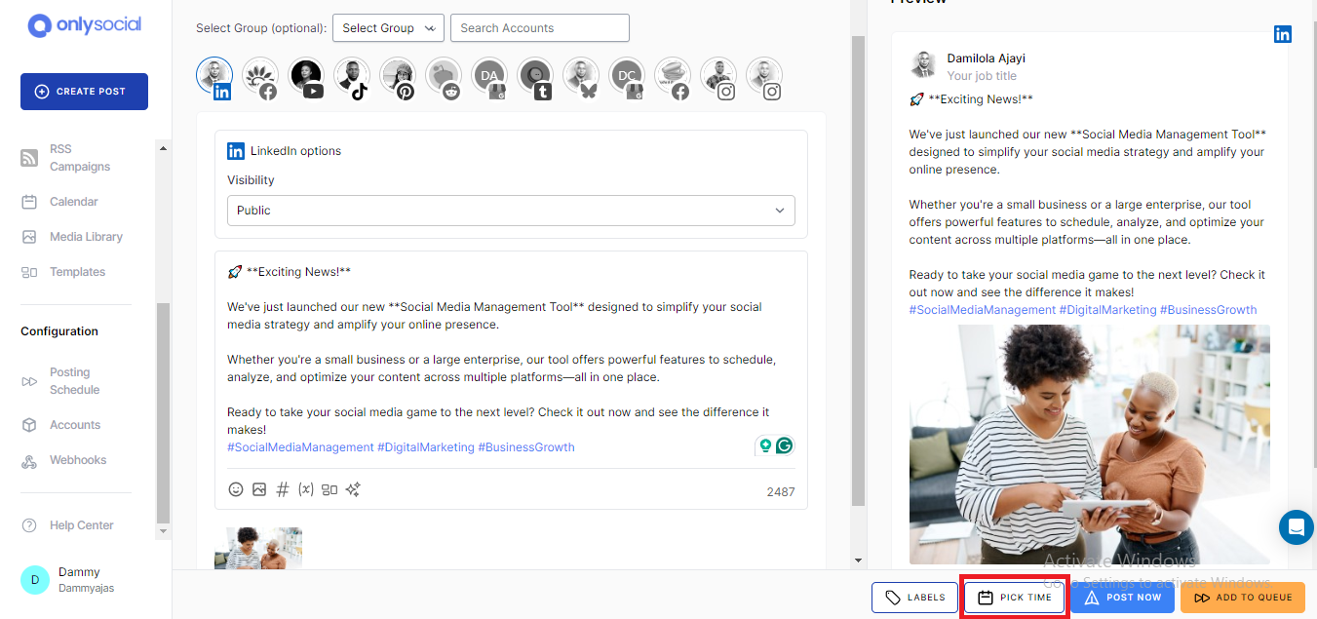This screenshot has height=619, width=1317.
Task: Click the Post Now button
Action: (1121, 598)
